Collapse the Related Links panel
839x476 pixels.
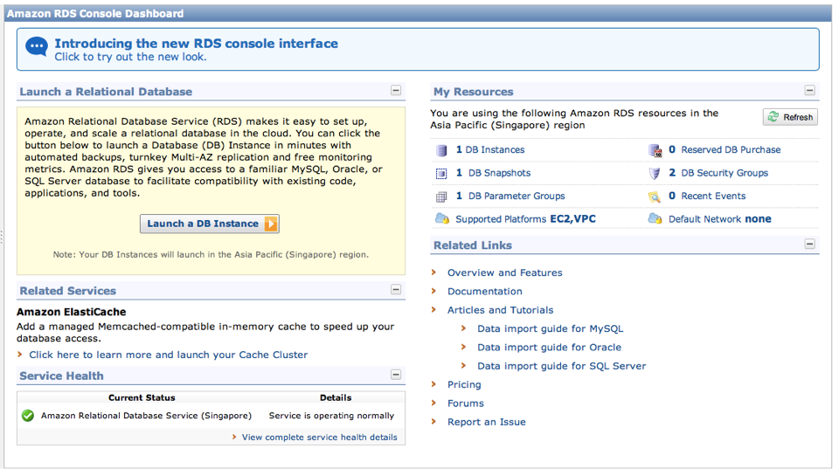tap(809, 244)
